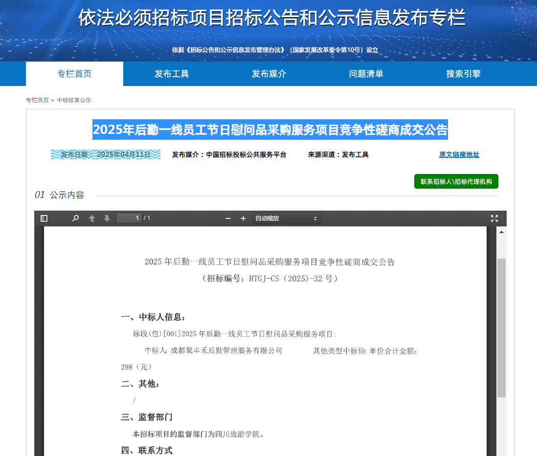Click the 三、监督部门 heading in the PDF
Viewport: 537px width, 456px height.
click(x=147, y=417)
